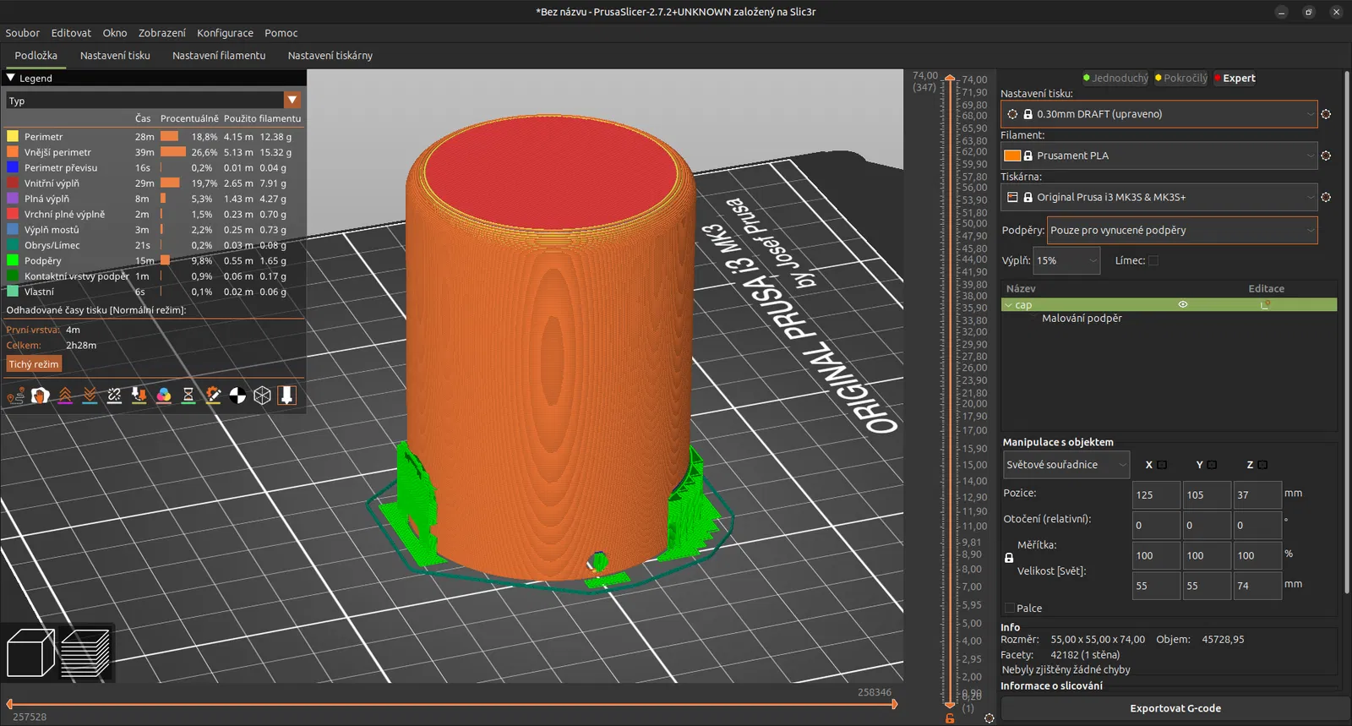Viewport: 1352px width, 726px height.
Task: Hide the cap object via eye icon
Action: [1183, 304]
